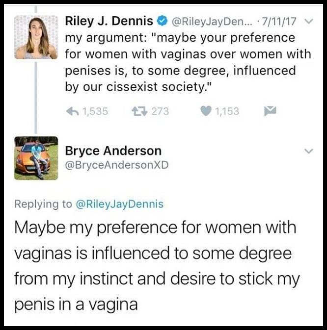The height and width of the screenshot is (330, 327).
Task: Open Riley's tweet text starting with "my argument"
Action: [x=187, y=62]
